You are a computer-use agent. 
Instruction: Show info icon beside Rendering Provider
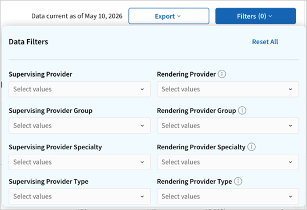coord(222,74)
